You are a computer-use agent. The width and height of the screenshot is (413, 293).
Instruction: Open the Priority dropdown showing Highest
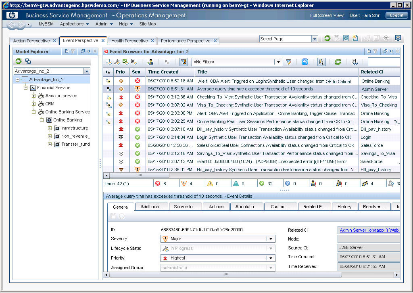(271, 258)
